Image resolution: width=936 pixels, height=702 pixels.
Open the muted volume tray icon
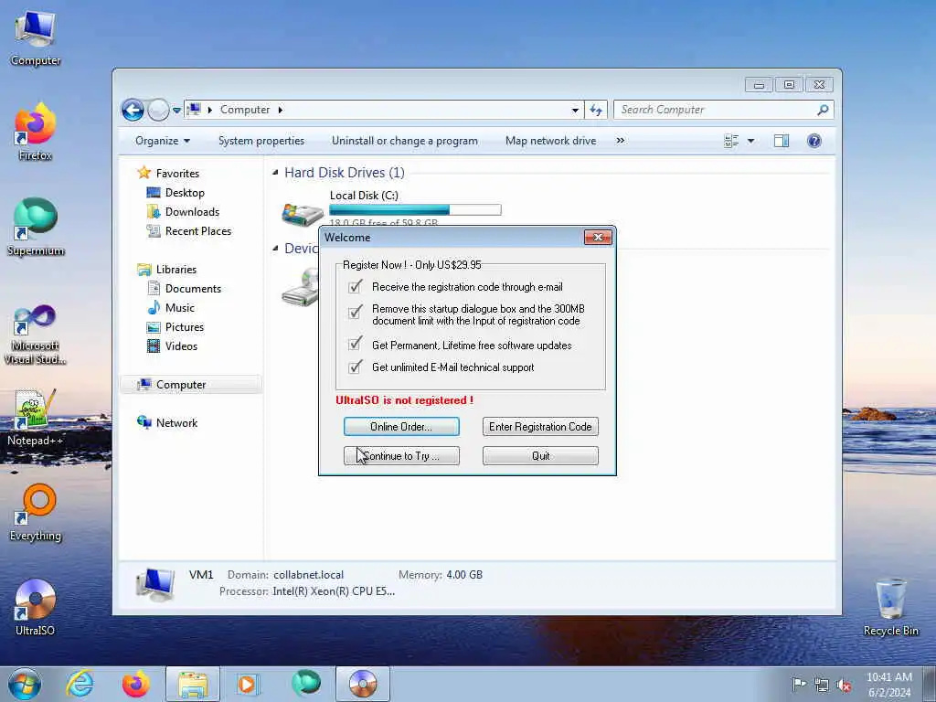844,685
